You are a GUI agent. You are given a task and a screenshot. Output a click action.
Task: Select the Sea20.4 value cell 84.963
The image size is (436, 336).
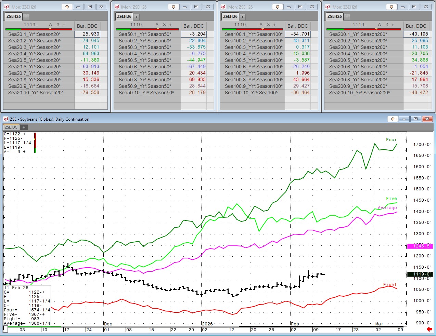[x=87, y=54]
